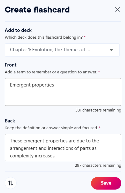Image resolution: width=125 pixels, height=193 pixels.
Task: Click required asterisk after Back helper text
Action: 100,127
